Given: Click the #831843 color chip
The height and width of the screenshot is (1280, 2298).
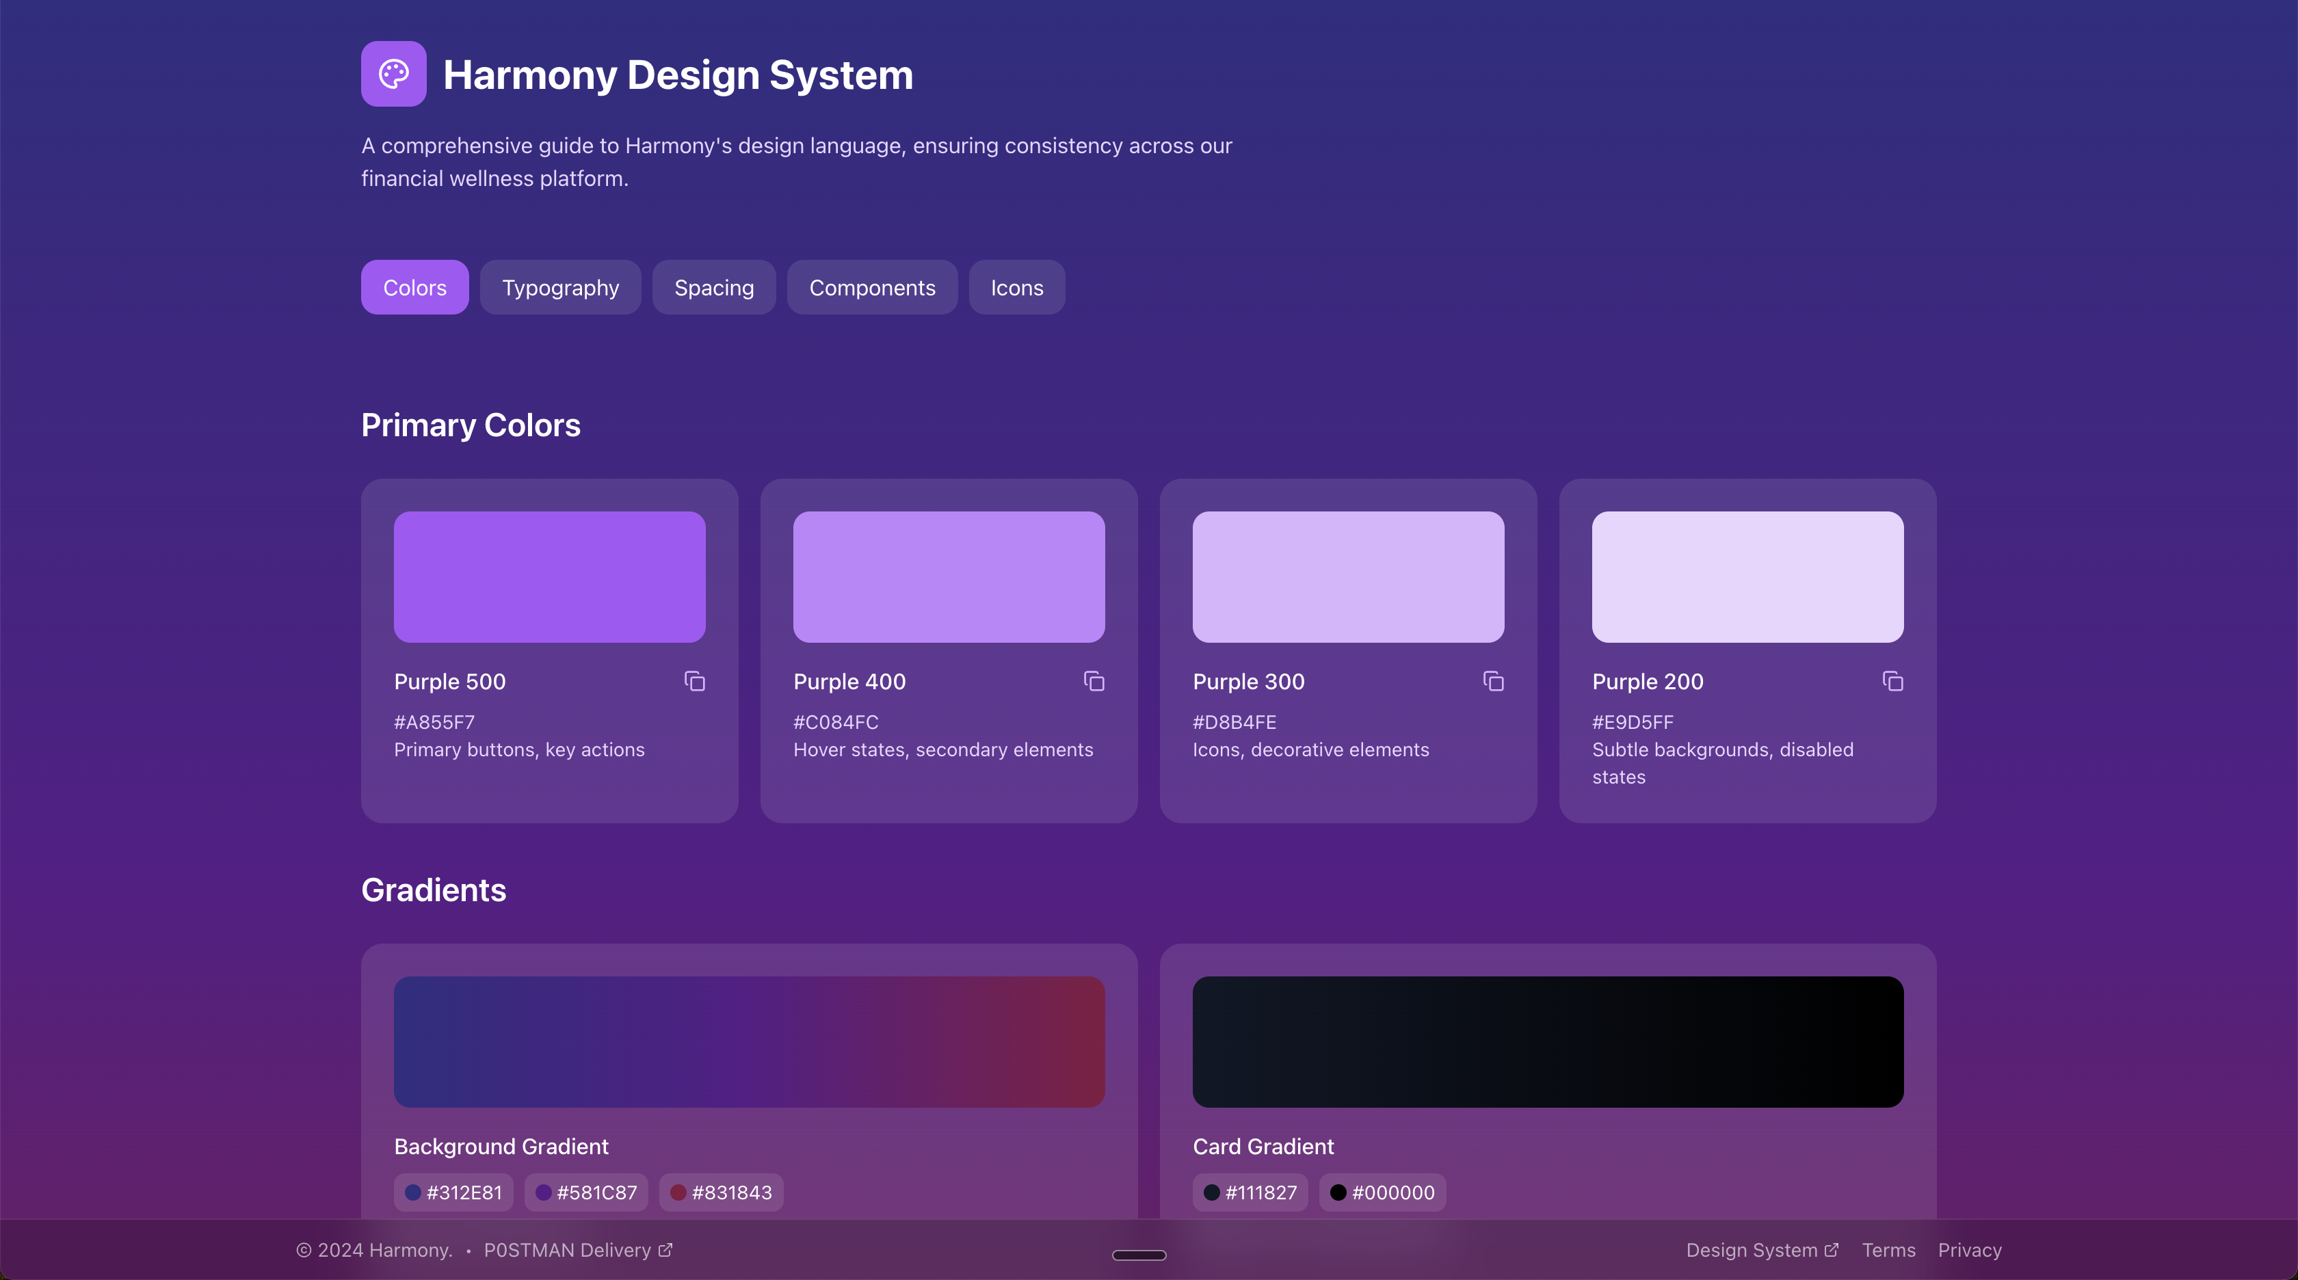Looking at the screenshot, I should (721, 1192).
